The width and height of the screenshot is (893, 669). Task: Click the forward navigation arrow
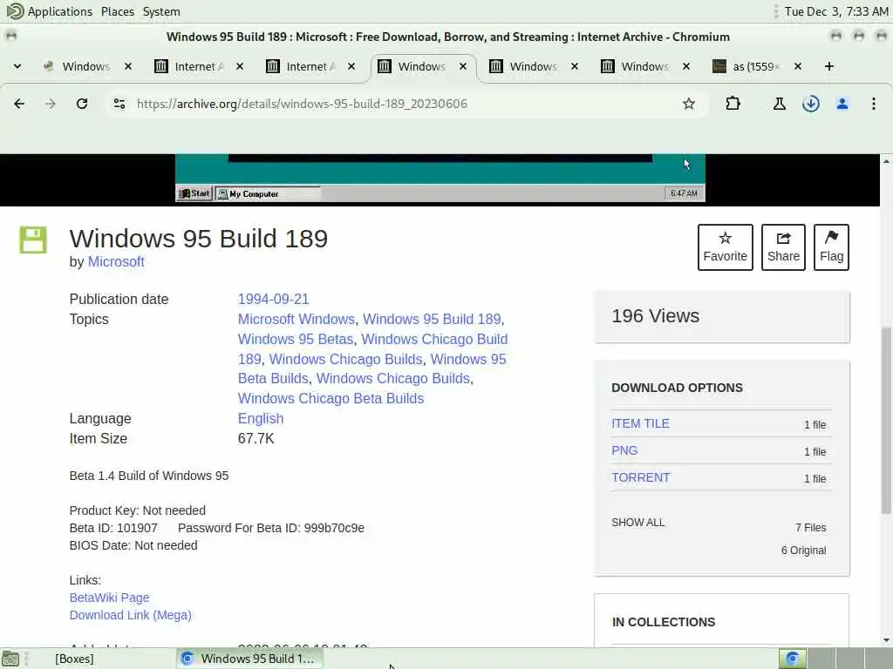point(51,104)
